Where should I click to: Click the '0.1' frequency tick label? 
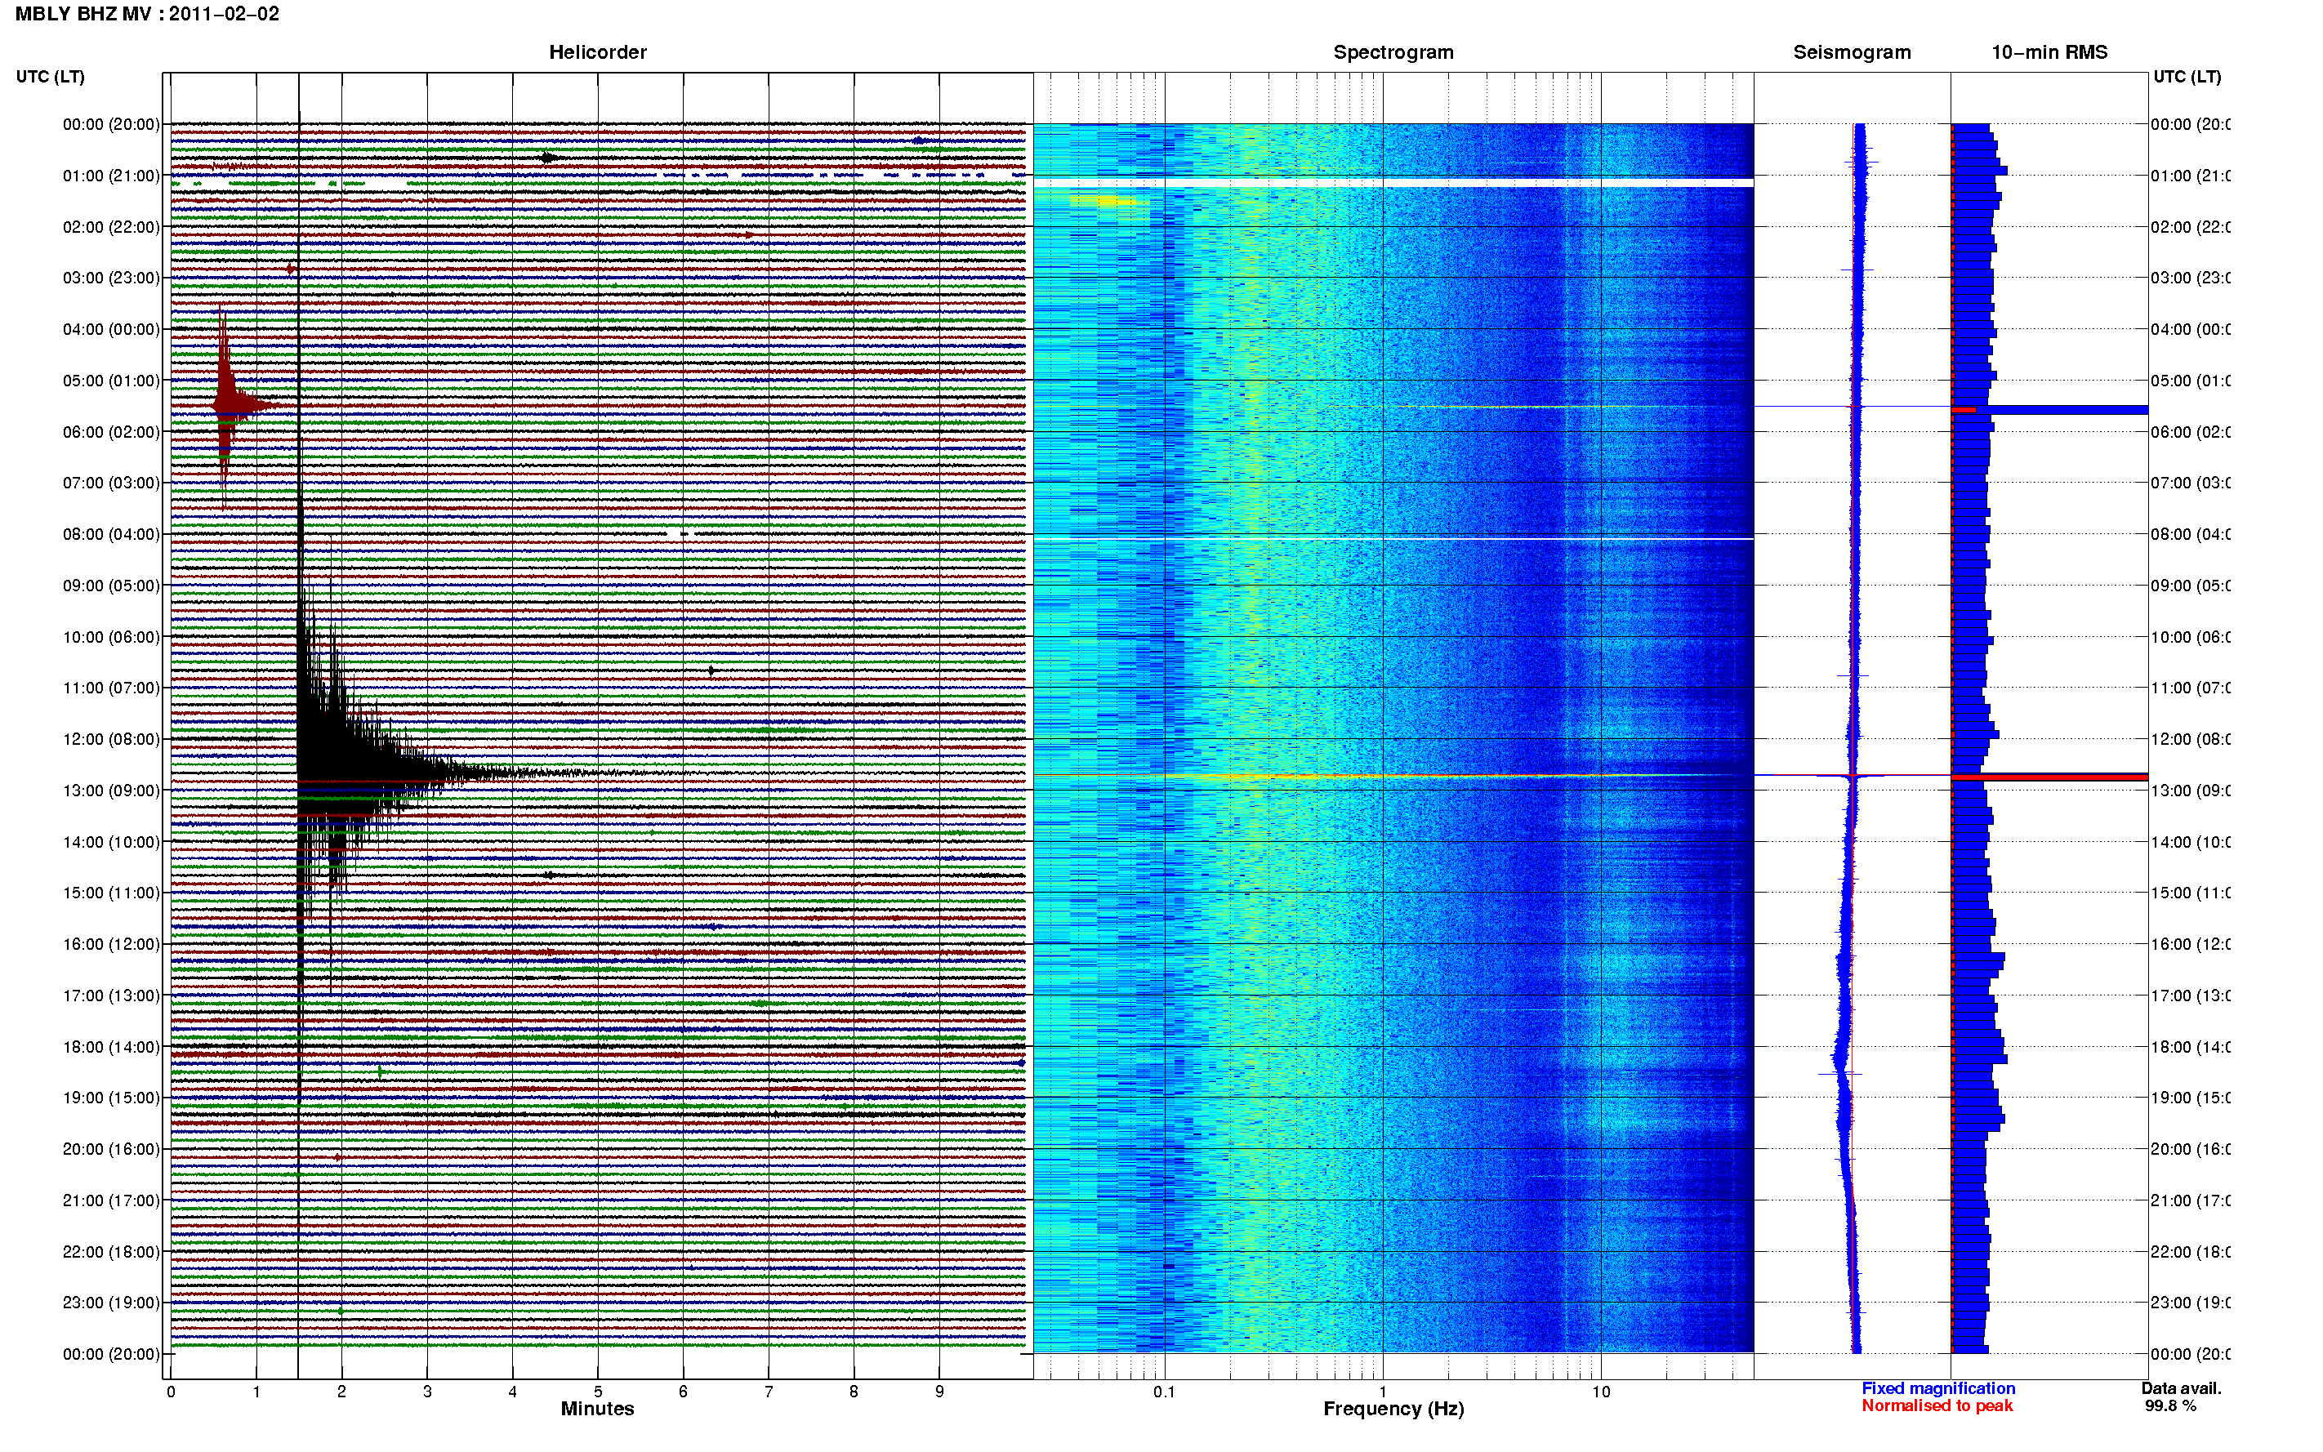click(1164, 1392)
